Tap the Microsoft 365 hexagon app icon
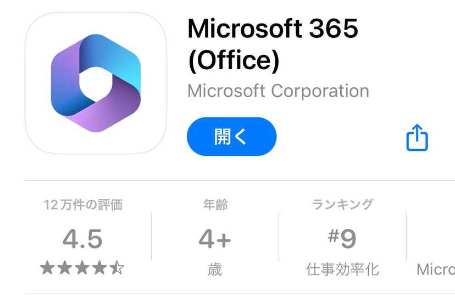This screenshot has height=303, width=455. click(x=96, y=83)
